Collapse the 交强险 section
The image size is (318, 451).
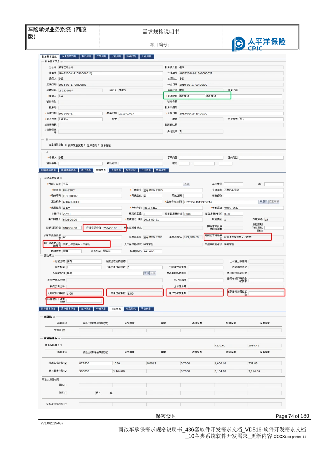pos(53,317)
